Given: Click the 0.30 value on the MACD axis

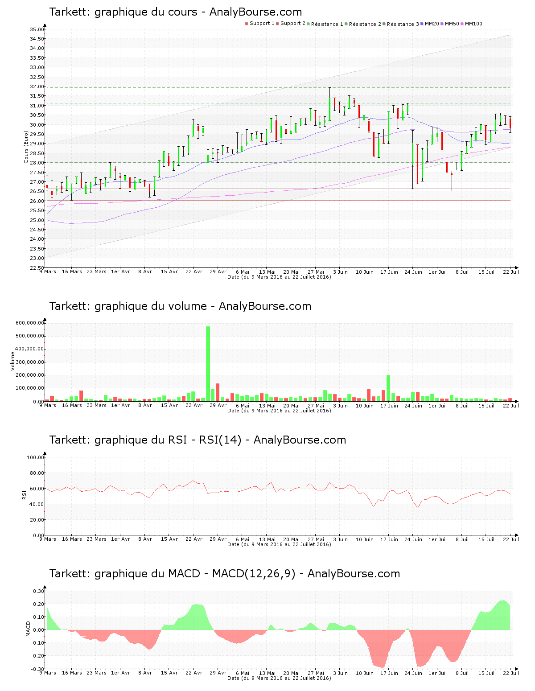Looking at the screenshot, I should 39,591.
